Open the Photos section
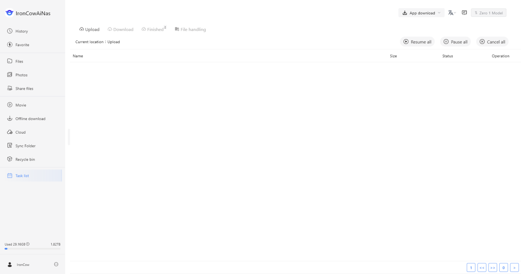This screenshot has width=521, height=274. point(21,75)
